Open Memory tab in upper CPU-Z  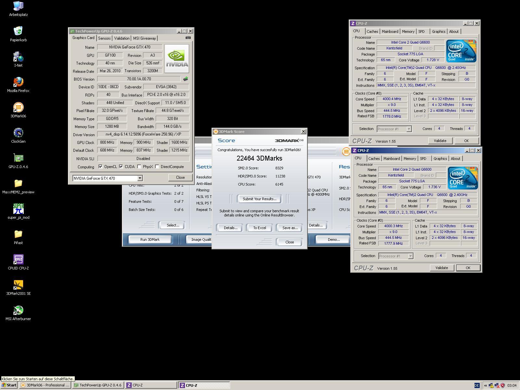408,32
